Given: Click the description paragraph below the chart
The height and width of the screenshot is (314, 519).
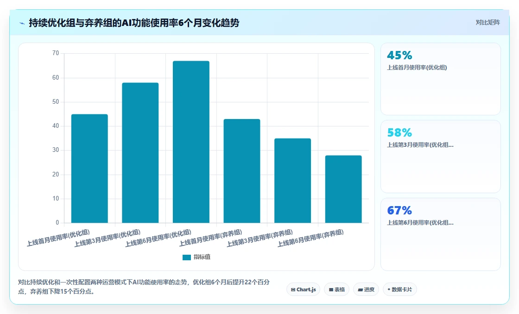Looking at the screenshot, I should click(144, 287).
